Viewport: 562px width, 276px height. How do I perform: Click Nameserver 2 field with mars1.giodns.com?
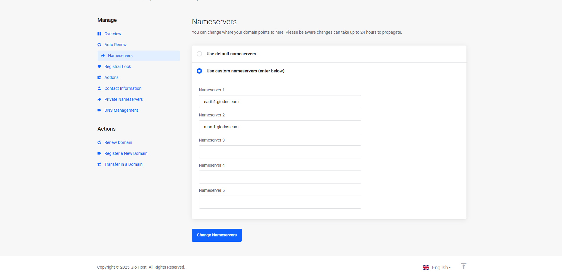tap(280, 127)
